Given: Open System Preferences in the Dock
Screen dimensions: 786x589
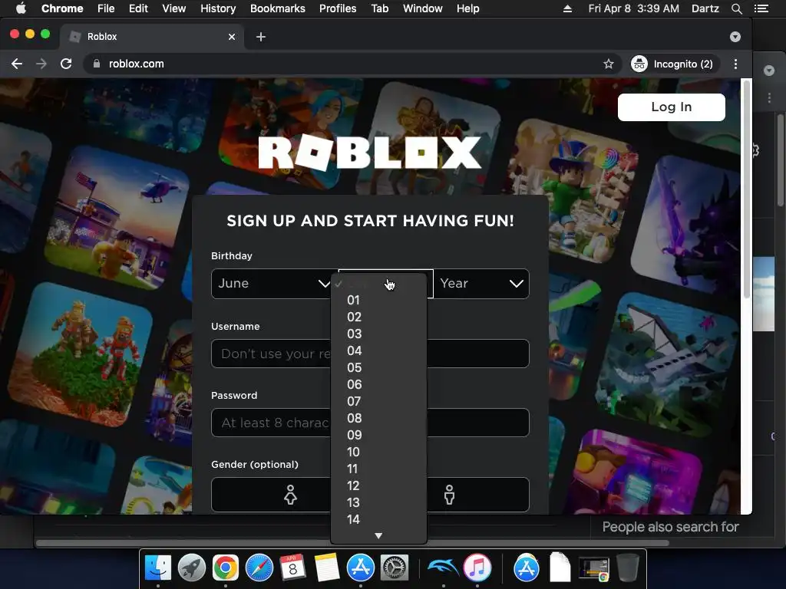Looking at the screenshot, I should [394, 568].
